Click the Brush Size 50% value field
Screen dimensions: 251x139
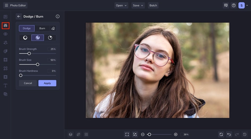point(52,60)
